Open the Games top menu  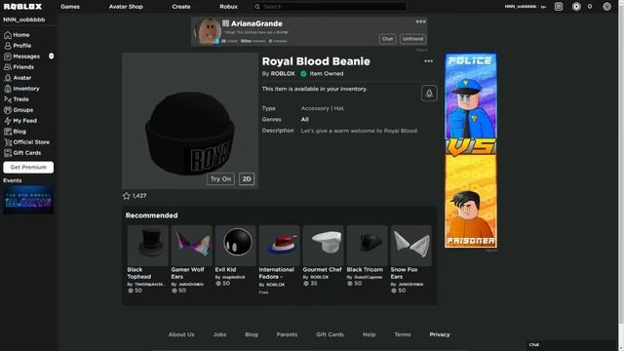coord(70,7)
